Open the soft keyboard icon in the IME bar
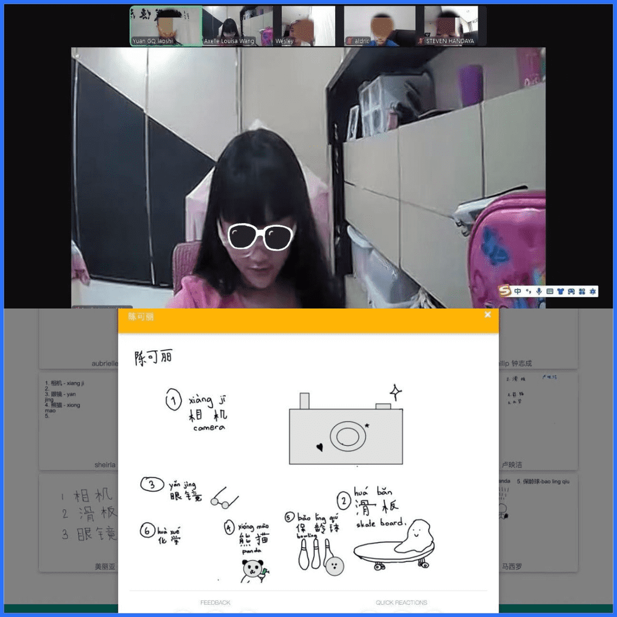The width and height of the screenshot is (617, 617). (x=550, y=291)
